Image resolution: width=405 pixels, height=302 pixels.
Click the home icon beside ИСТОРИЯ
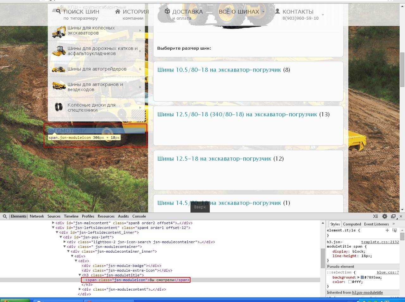tap(118, 11)
